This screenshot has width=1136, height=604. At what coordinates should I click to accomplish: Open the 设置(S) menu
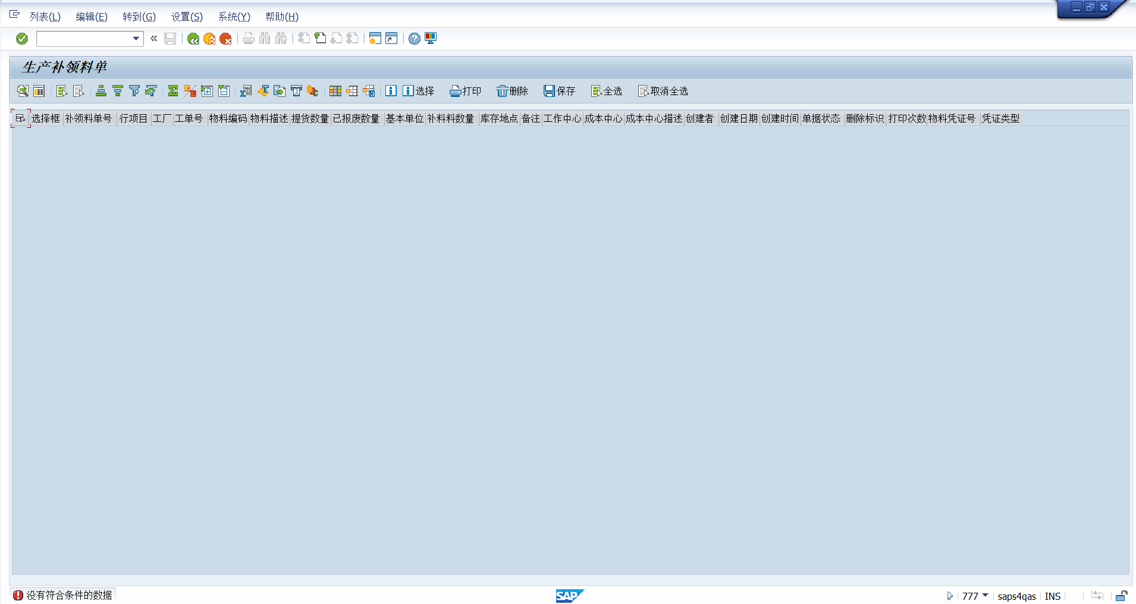click(x=187, y=17)
